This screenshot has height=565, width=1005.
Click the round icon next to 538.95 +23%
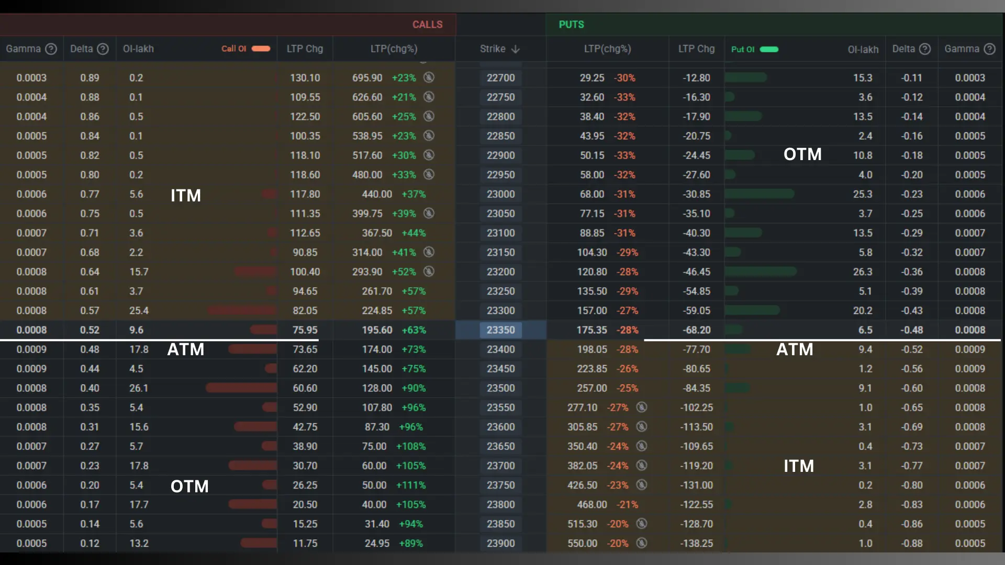coord(429,135)
